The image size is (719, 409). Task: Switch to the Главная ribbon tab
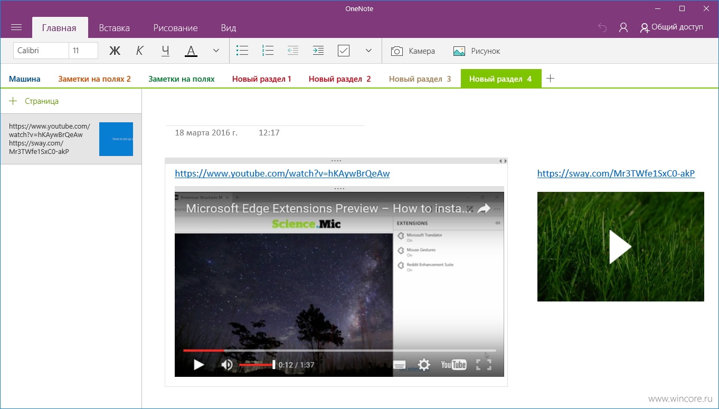59,28
